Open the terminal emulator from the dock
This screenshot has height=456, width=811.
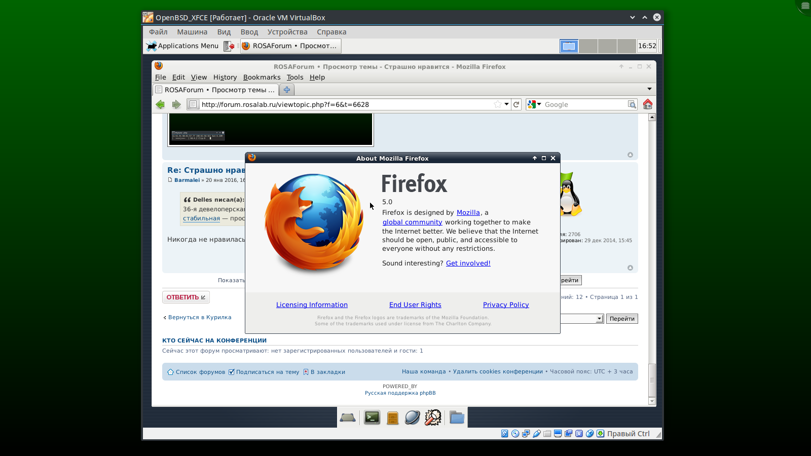tap(372, 417)
